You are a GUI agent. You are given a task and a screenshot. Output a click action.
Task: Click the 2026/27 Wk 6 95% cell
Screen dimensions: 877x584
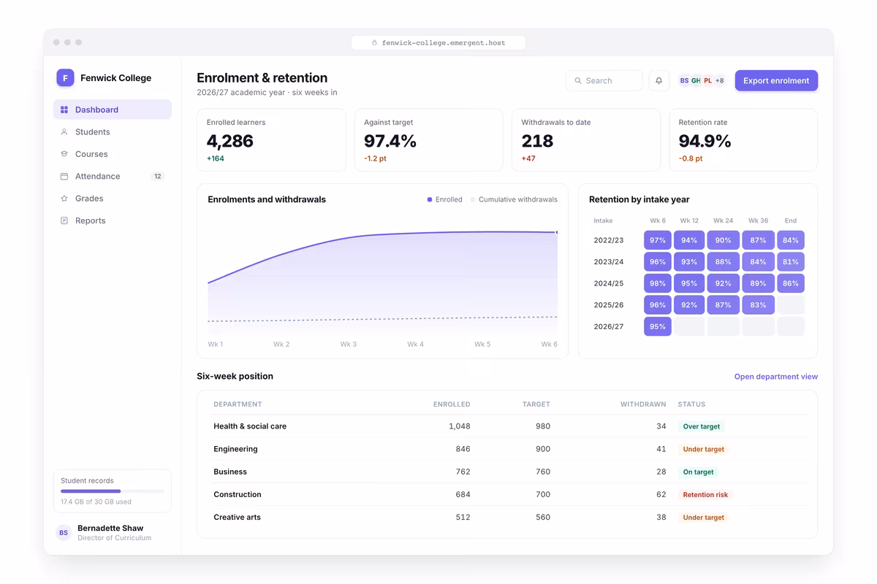pos(658,326)
